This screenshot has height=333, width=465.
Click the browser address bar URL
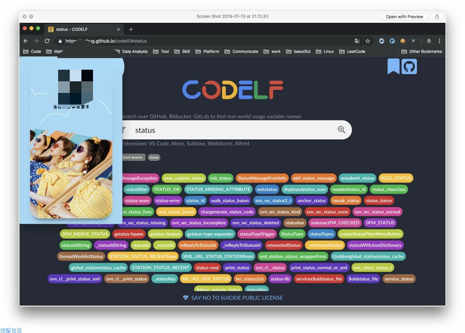click(x=106, y=41)
